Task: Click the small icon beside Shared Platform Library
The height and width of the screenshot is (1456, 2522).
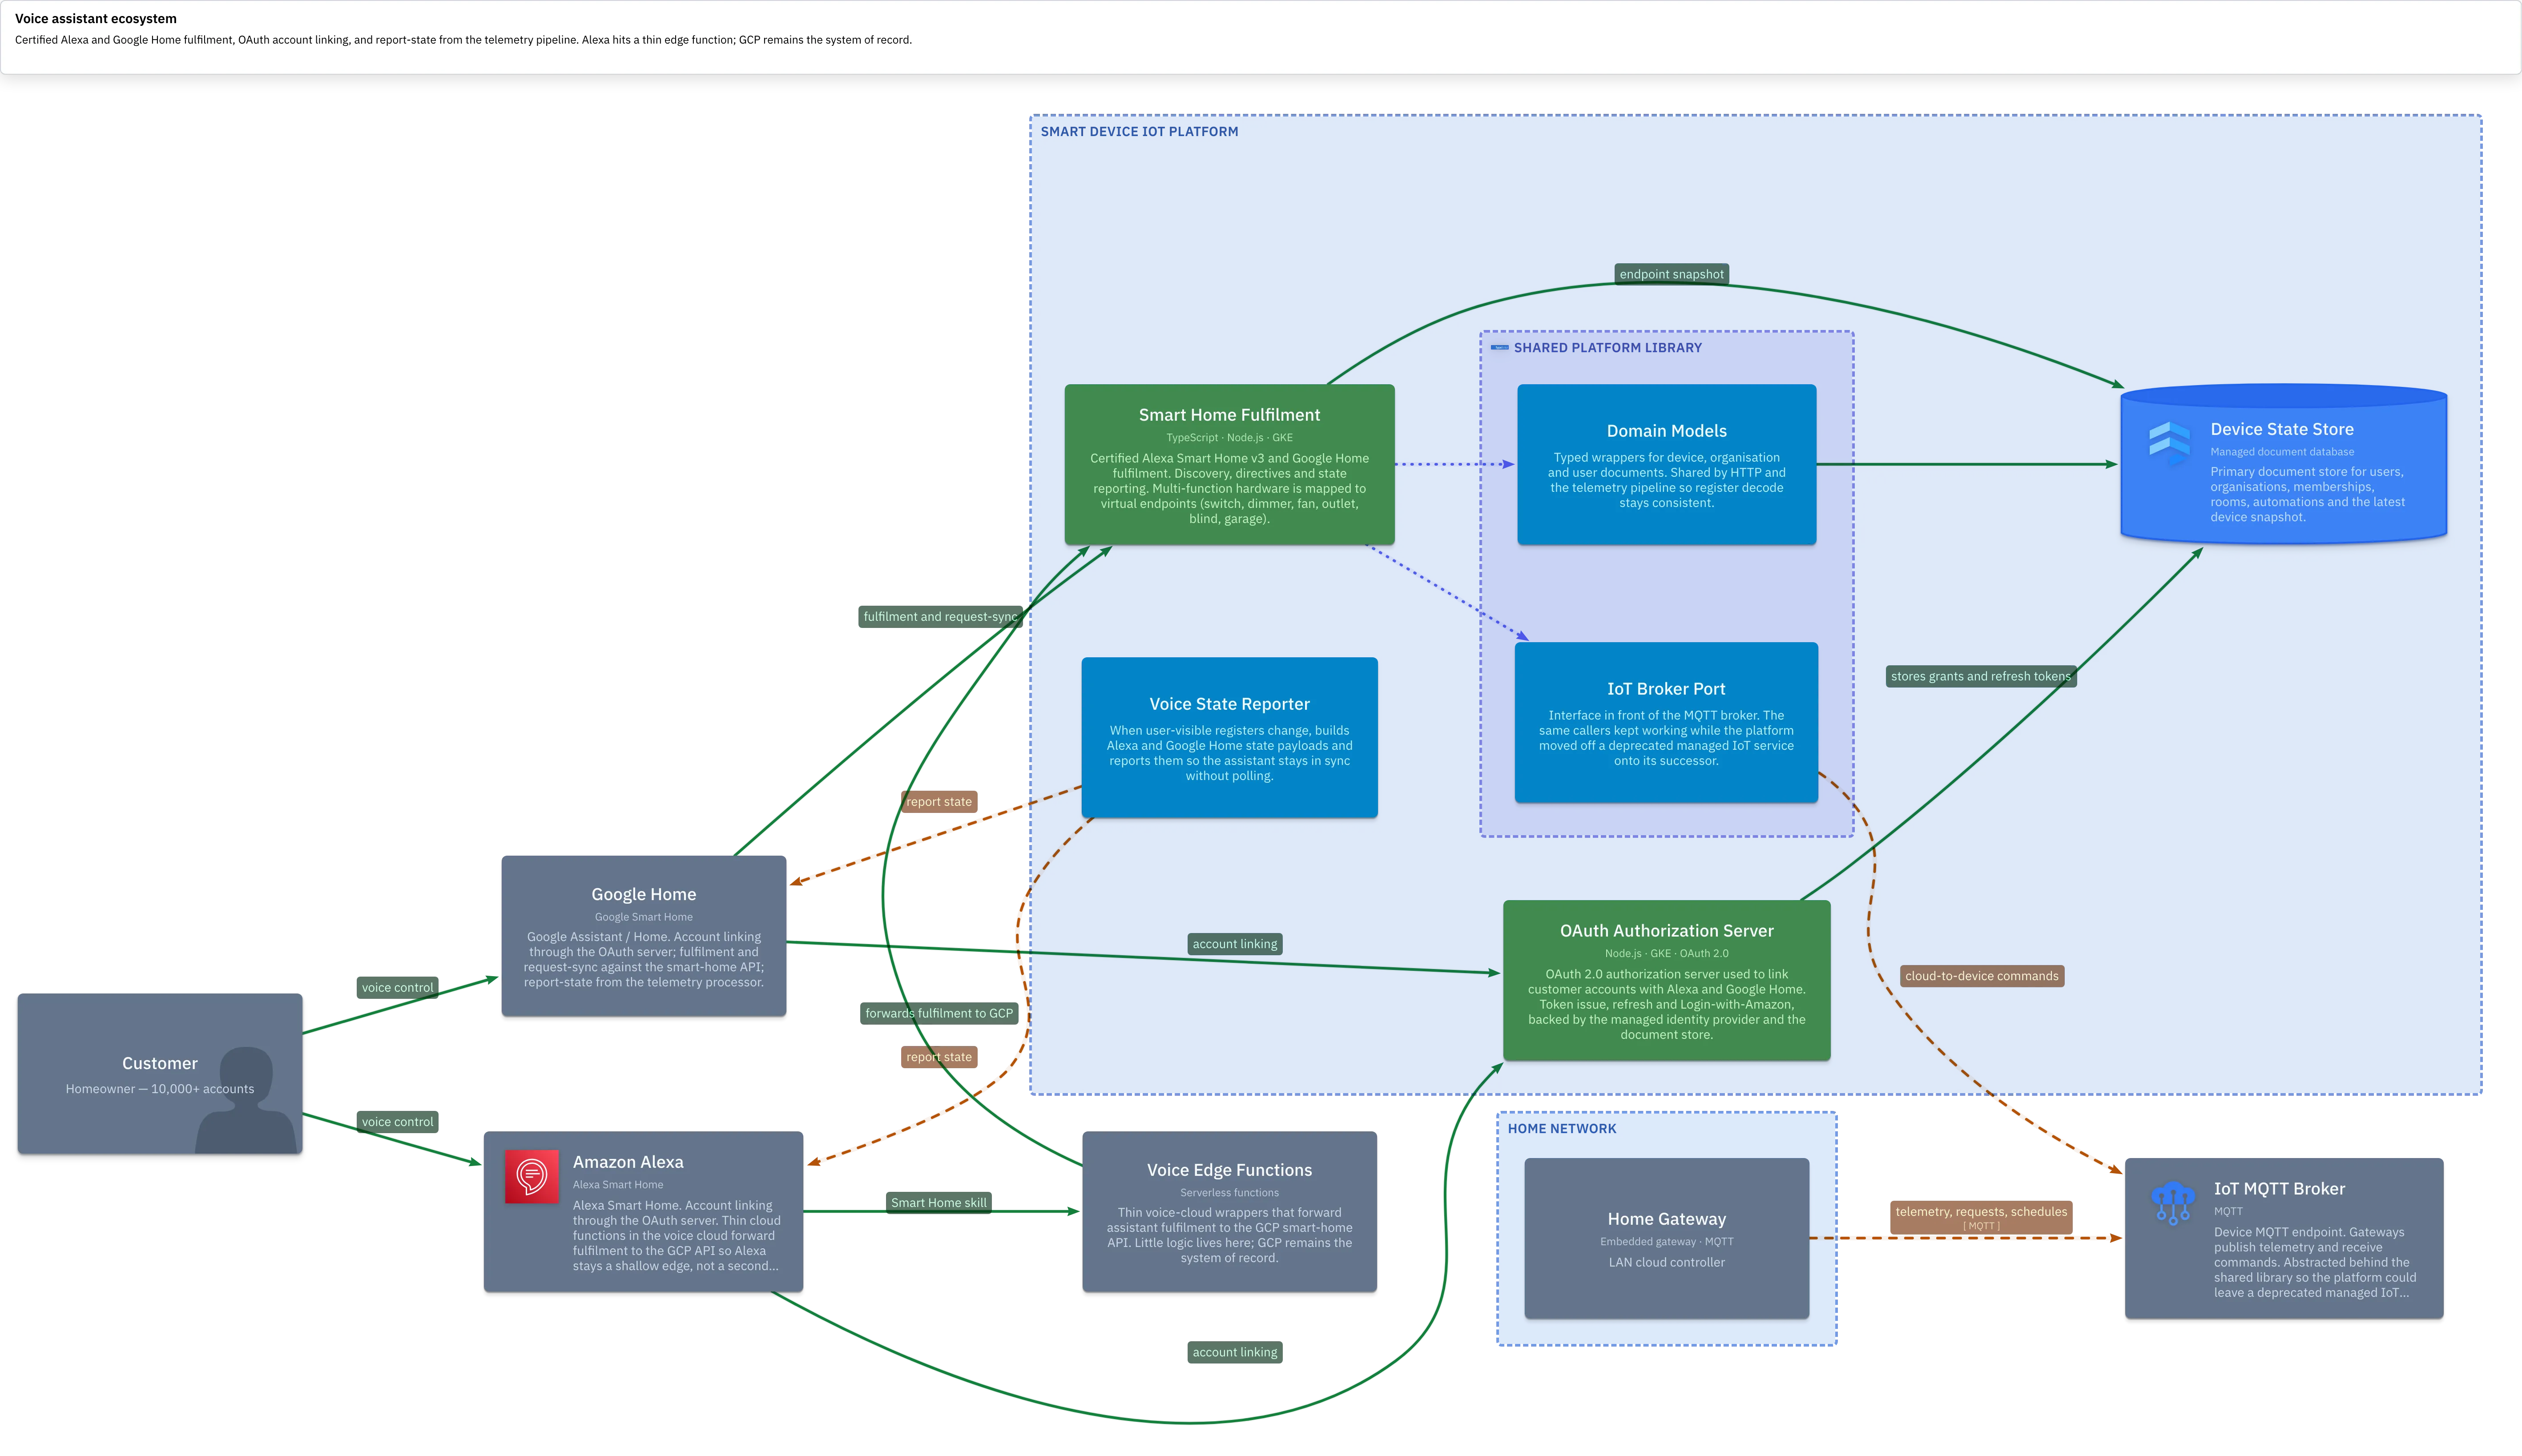Action: pyautogui.click(x=1499, y=348)
